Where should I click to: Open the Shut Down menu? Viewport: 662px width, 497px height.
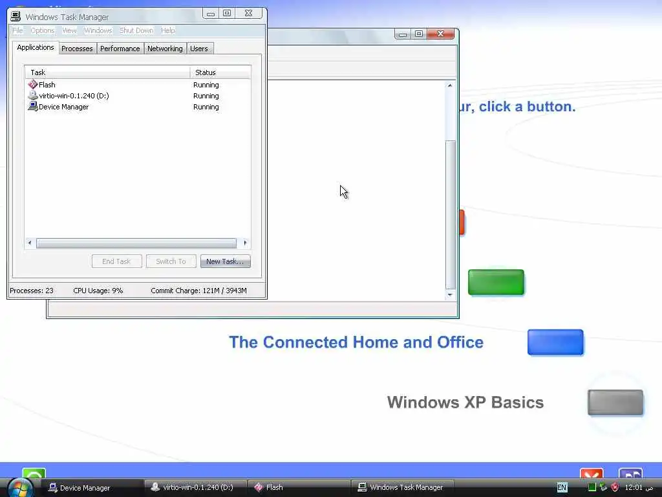tap(136, 30)
